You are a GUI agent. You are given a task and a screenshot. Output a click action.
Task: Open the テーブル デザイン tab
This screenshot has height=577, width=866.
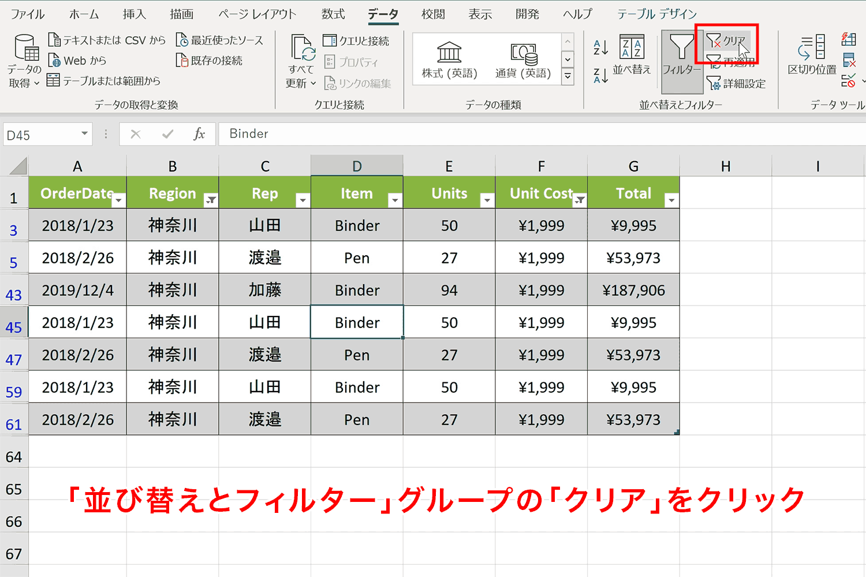(657, 14)
